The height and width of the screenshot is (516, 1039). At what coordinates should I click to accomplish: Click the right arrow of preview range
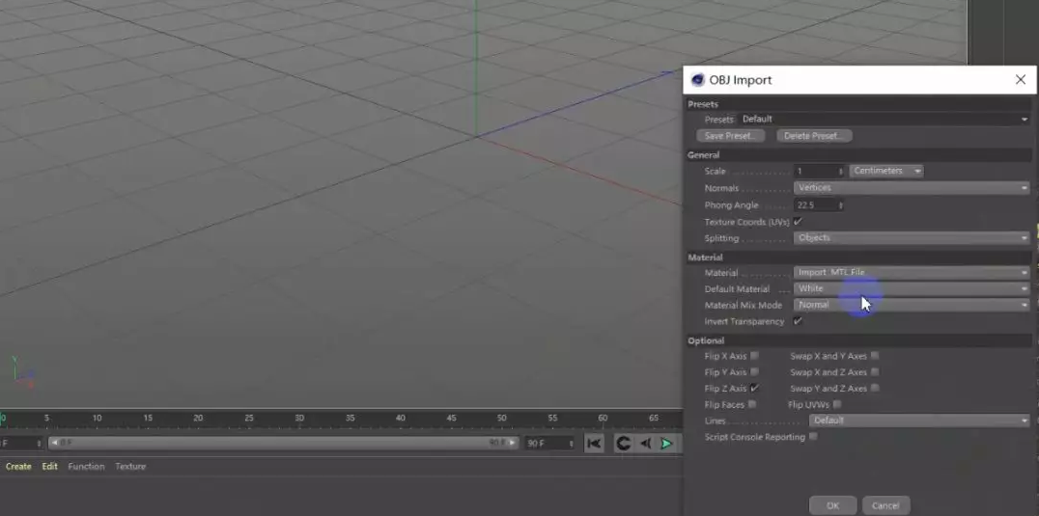514,443
